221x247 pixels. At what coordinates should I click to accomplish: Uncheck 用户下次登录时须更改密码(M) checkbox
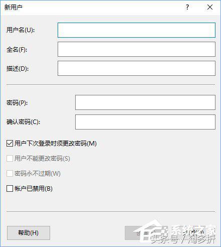click(x=10, y=144)
